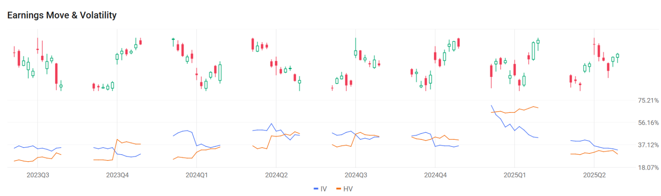Select the 2023Q4 quarter label
The width and height of the screenshot is (661, 196).
(x=117, y=175)
